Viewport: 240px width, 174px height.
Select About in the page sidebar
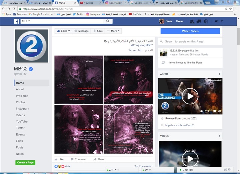click(20, 89)
